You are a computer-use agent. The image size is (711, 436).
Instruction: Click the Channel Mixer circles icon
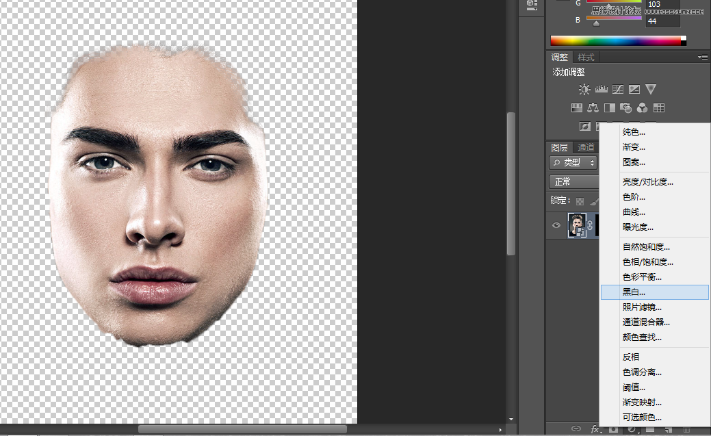pos(642,108)
